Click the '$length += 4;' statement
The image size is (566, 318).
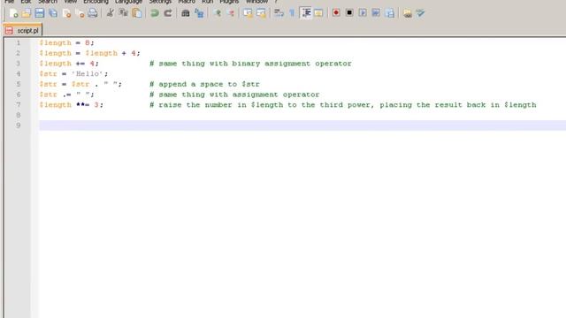[69, 64]
